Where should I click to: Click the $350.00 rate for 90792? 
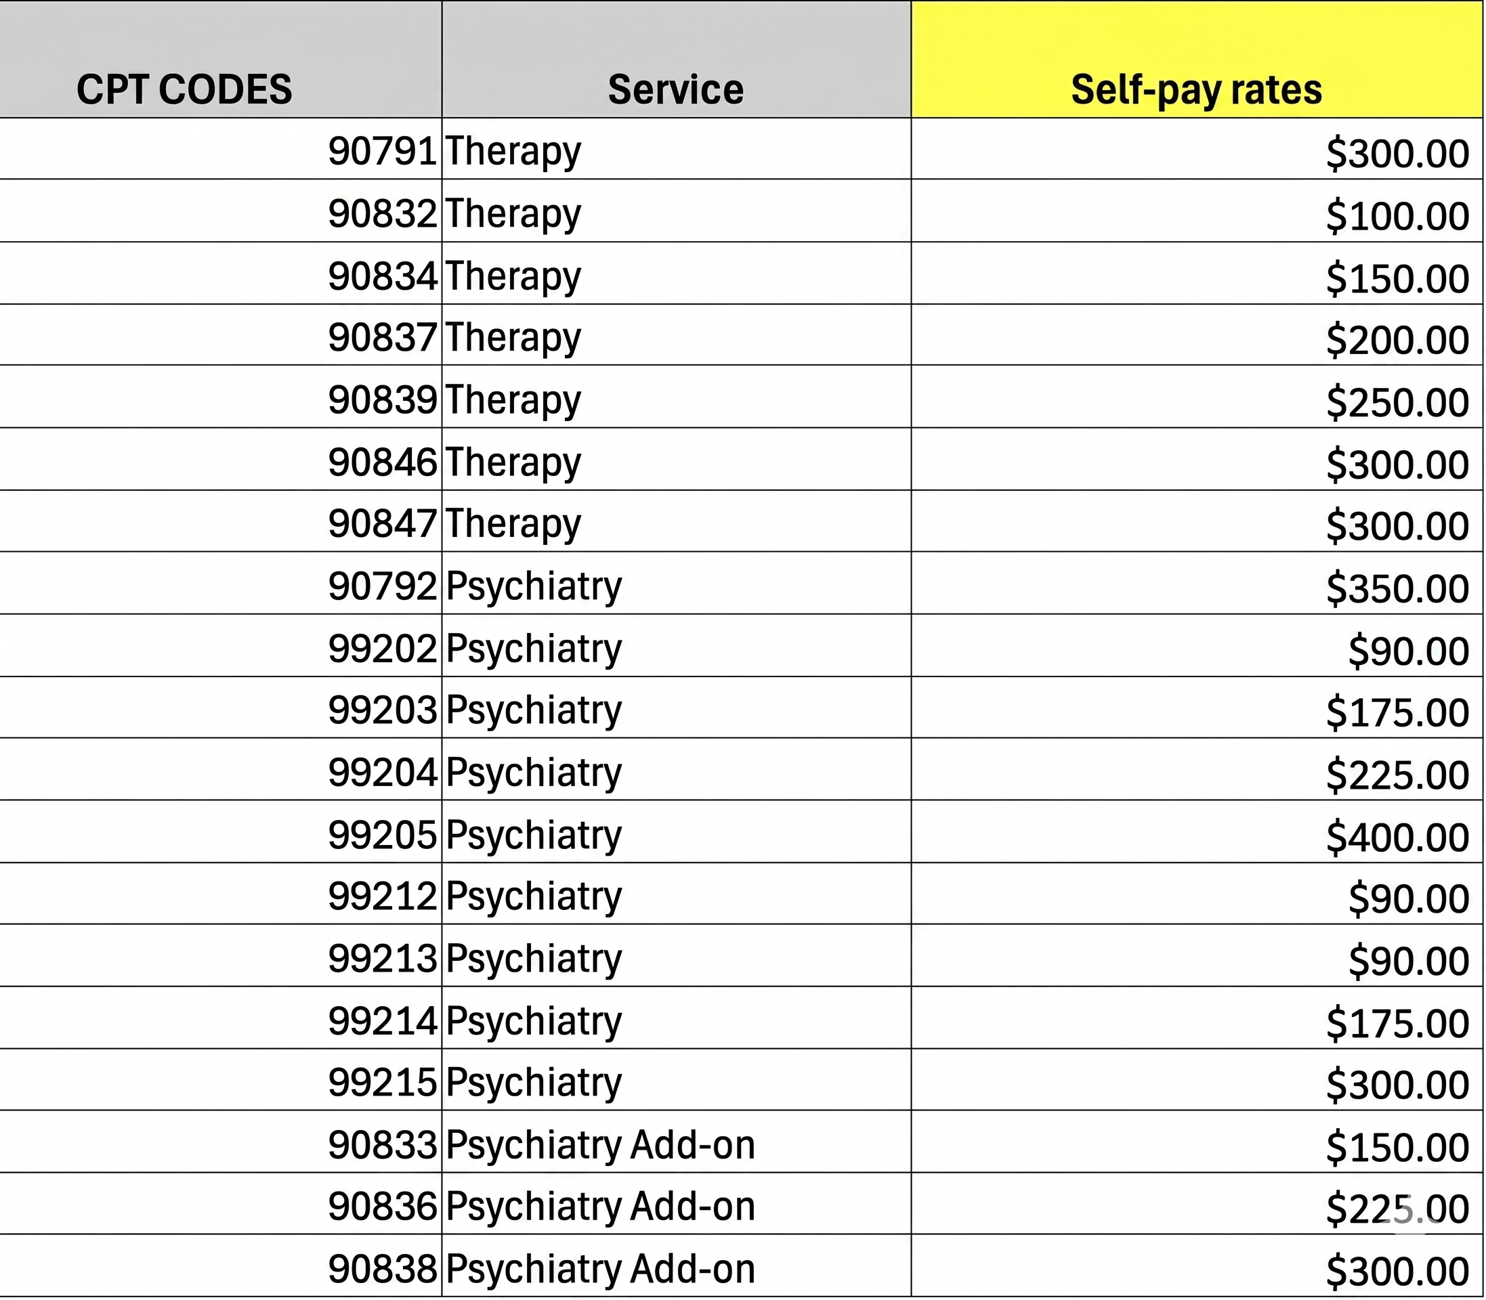(1197, 583)
